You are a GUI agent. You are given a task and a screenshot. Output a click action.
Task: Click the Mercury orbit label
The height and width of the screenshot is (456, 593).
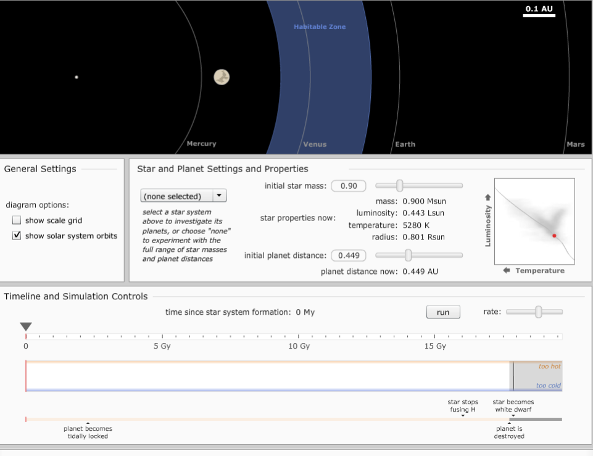[201, 144]
